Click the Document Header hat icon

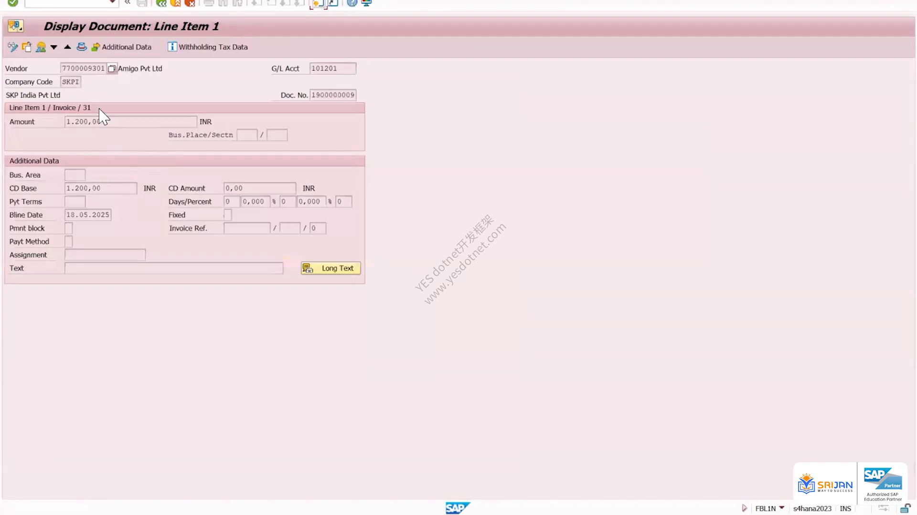coord(82,47)
